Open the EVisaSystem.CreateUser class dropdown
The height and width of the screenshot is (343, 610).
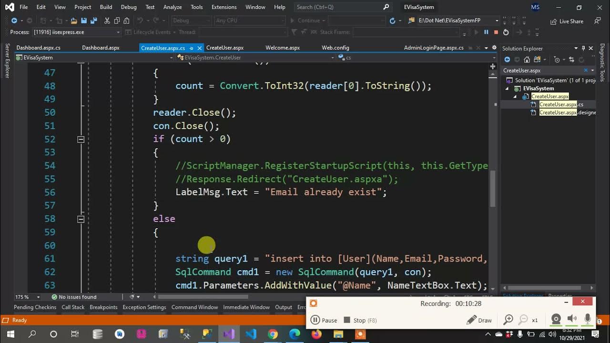point(255,57)
